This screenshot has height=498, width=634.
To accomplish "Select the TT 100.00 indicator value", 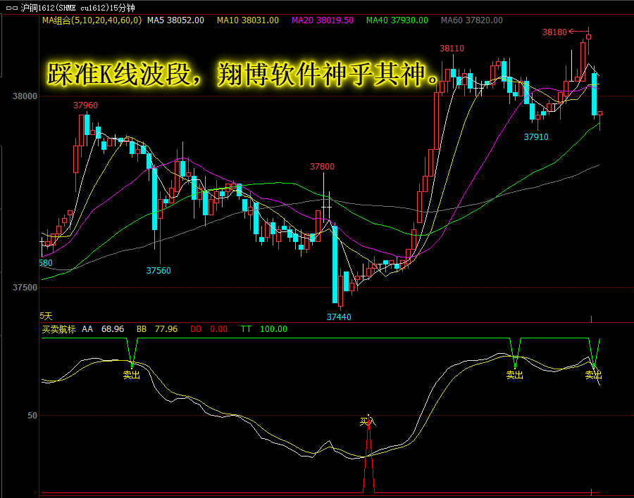I will (264, 329).
